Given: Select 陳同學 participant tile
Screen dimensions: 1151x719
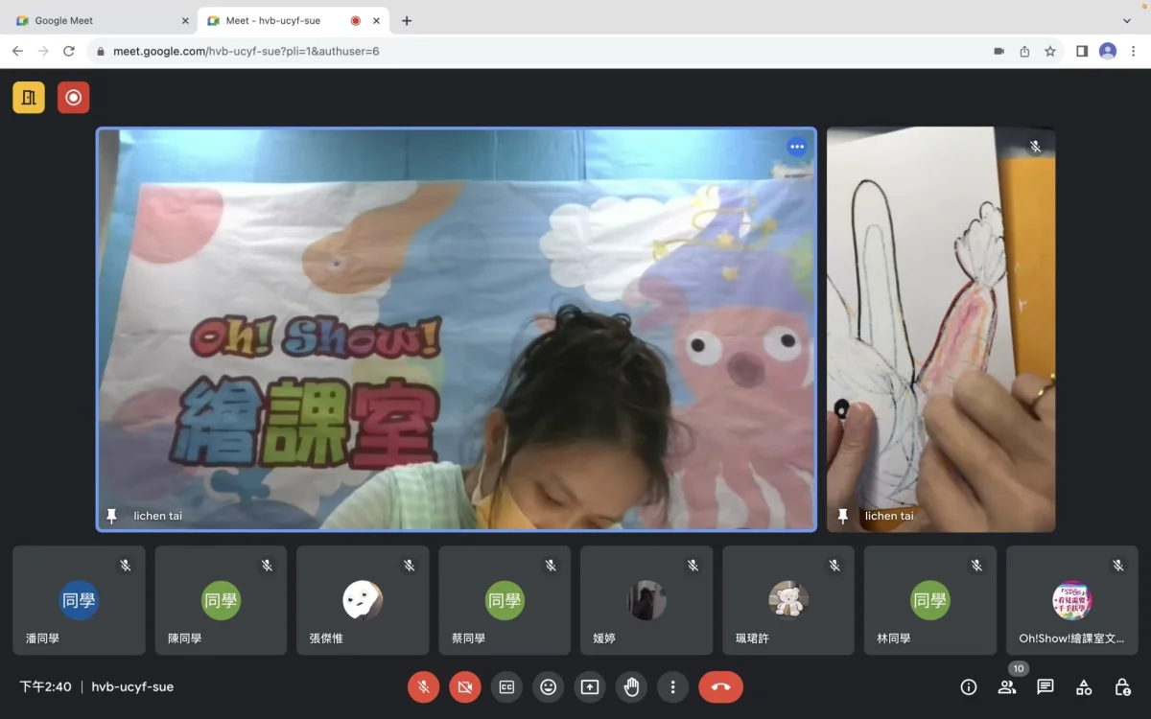Looking at the screenshot, I should point(221,600).
